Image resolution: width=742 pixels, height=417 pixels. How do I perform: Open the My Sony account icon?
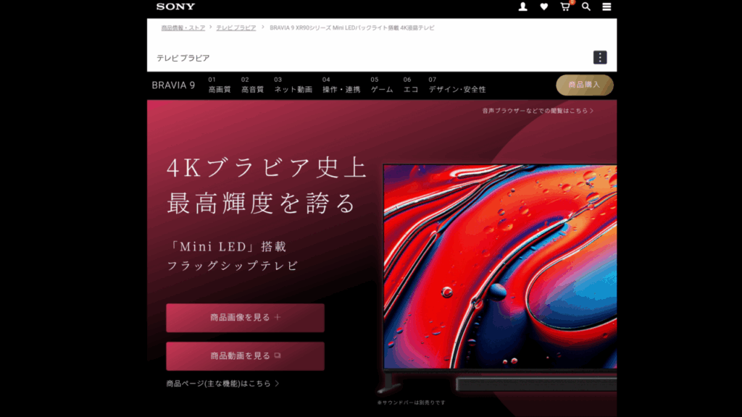(523, 7)
